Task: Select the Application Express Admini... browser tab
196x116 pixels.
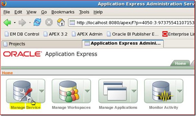Action: (123, 43)
